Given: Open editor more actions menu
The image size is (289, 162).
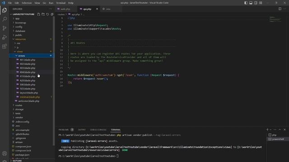Looking at the screenshot, I should tap(285, 9).
